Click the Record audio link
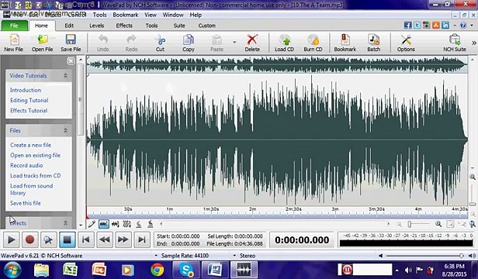The width and height of the screenshot is (478, 279). pyautogui.click(x=26, y=165)
